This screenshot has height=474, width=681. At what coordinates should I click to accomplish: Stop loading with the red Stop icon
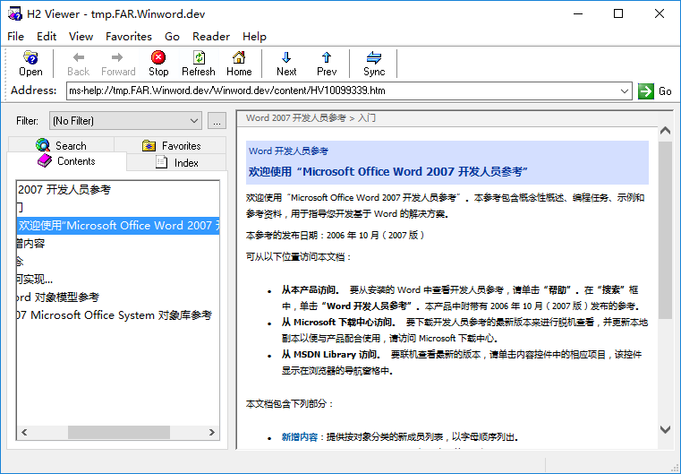click(158, 64)
